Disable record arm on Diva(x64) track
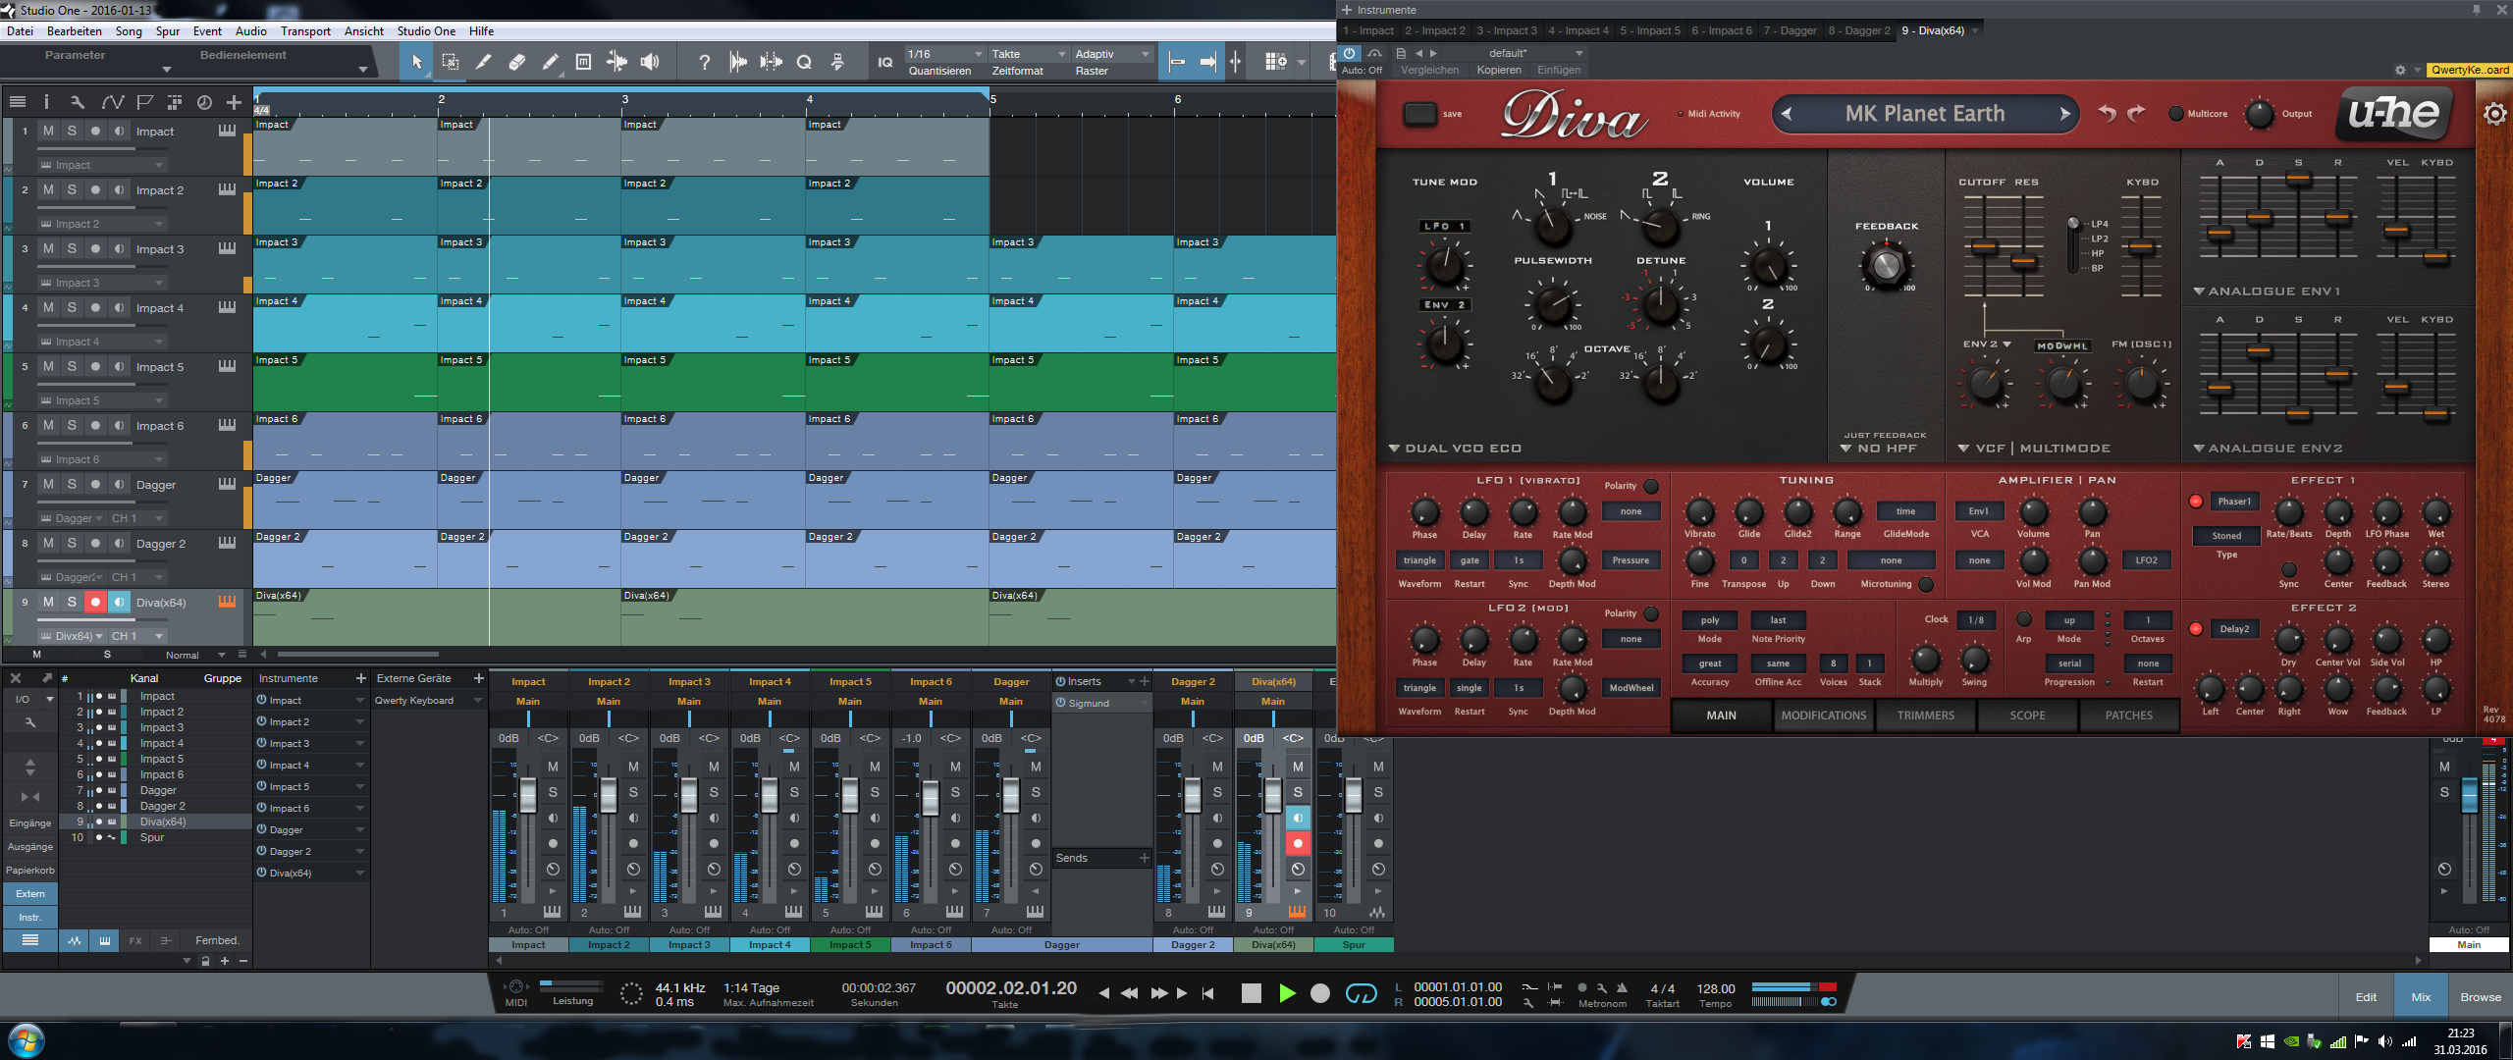Screen dimensions: 2513x1060 click(x=95, y=602)
